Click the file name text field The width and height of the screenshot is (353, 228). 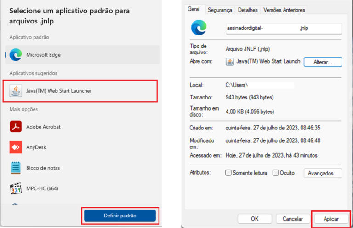[283, 28]
